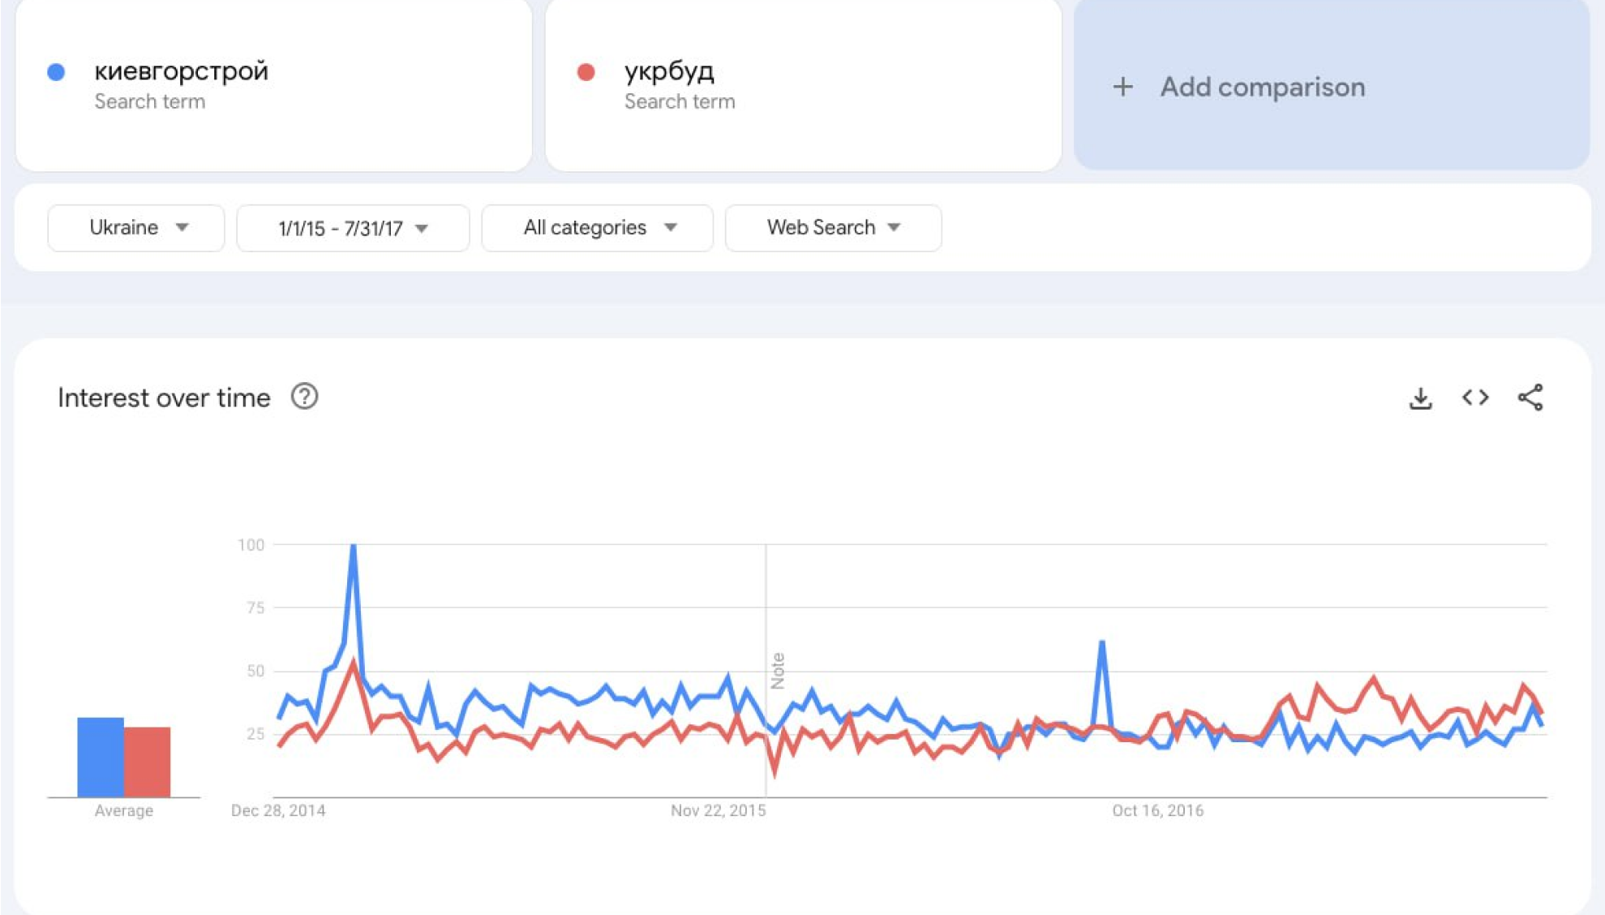Click the blue peak at 100
1605x915 pixels.
[354, 547]
